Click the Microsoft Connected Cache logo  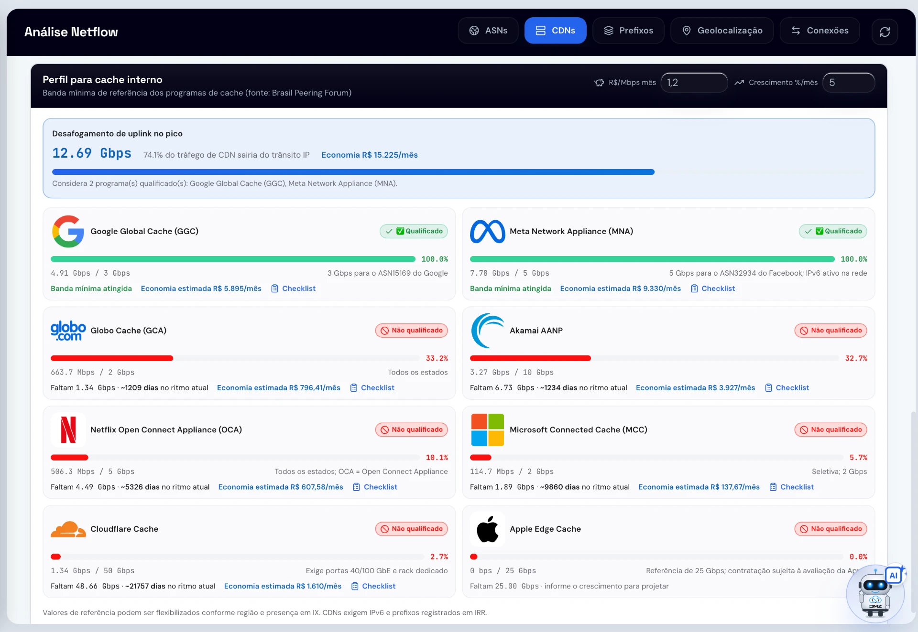coord(487,430)
